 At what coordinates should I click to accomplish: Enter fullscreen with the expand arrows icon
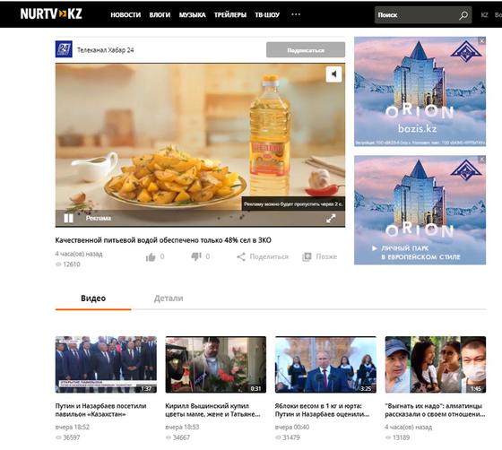coord(331,219)
